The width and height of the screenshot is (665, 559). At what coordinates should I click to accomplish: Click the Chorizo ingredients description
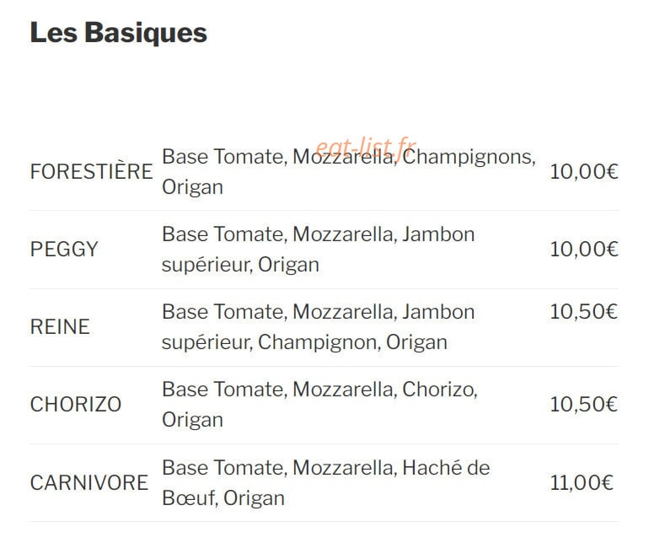pyautogui.click(x=319, y=404)
